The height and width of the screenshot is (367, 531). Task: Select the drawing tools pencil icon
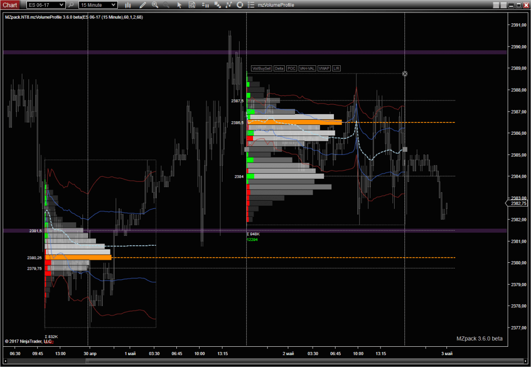[x=143, y=5]
